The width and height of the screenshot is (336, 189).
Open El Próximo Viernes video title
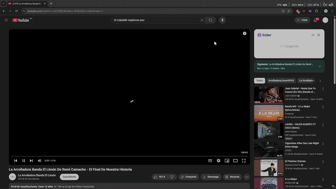point(295,161)
